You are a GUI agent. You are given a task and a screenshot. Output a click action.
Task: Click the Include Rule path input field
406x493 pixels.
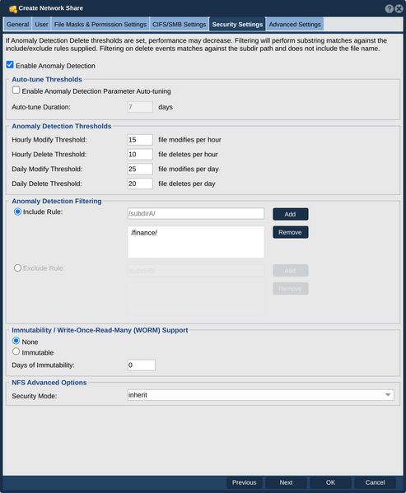click(196, 213)
